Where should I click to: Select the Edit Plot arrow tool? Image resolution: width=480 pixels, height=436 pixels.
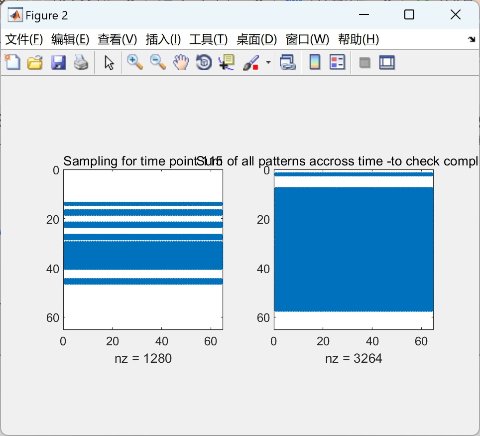109,62
